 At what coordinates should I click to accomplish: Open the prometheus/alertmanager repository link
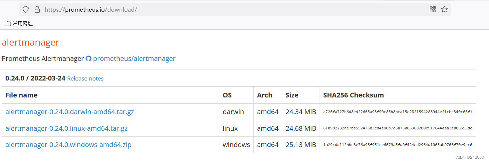click(134, 59)
